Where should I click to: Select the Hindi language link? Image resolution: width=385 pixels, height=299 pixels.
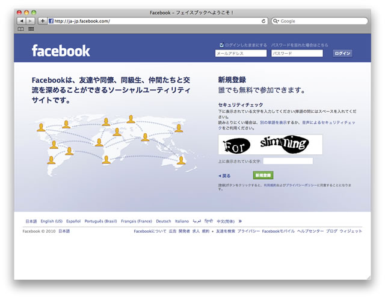coord(209,221)
